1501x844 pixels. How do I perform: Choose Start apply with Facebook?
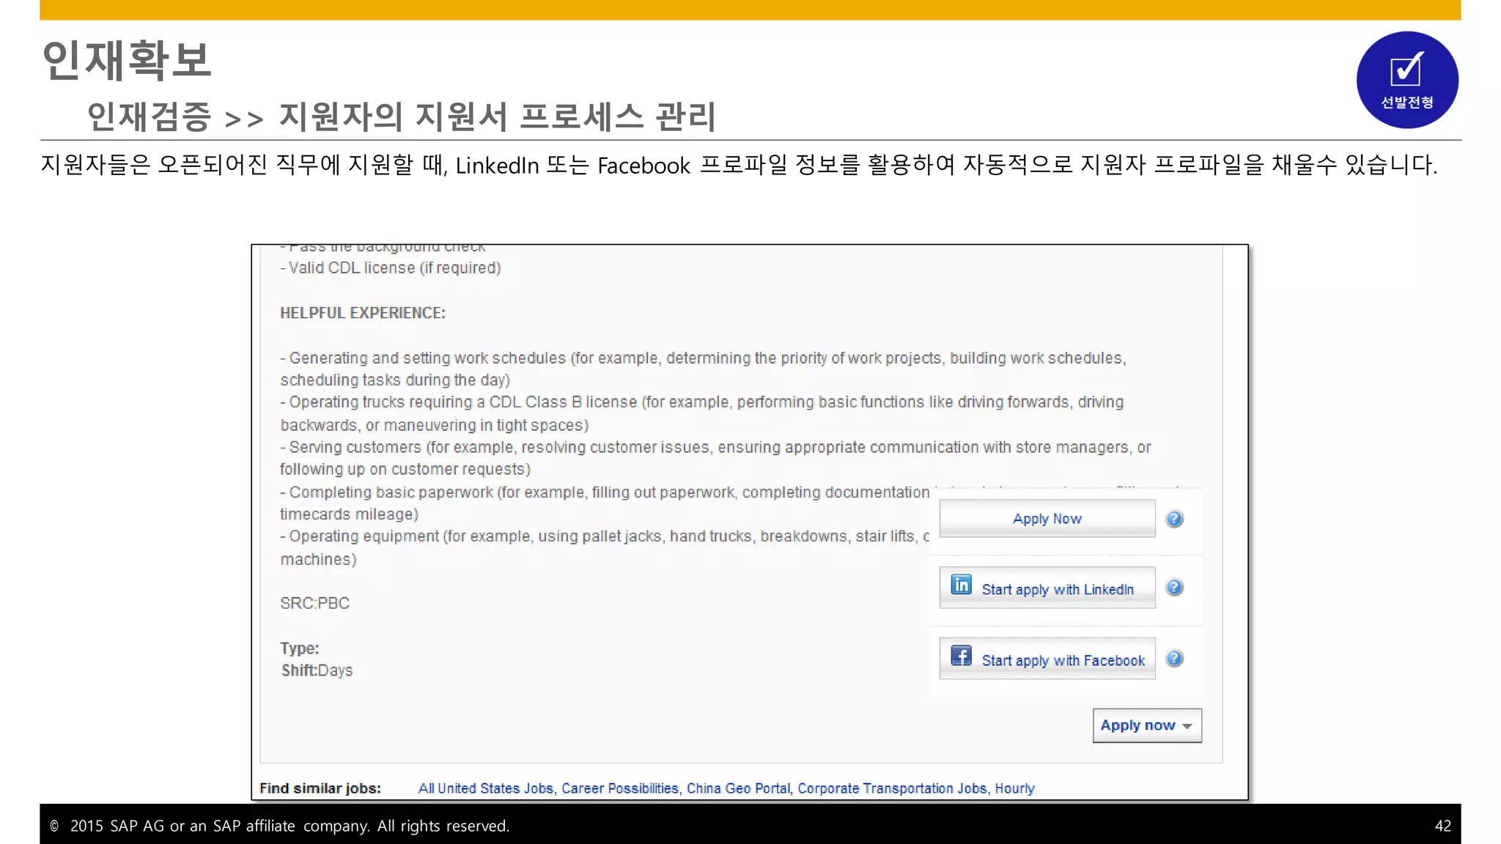point(1062,661)
